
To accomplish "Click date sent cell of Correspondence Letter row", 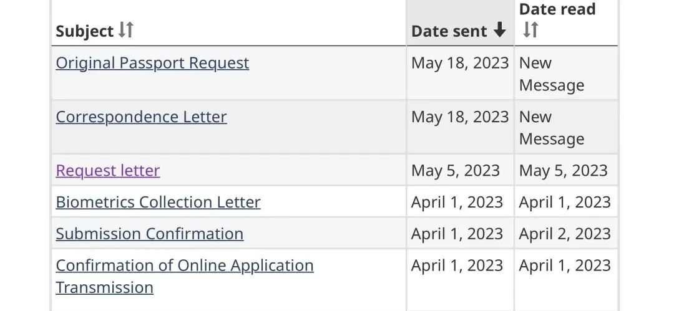I will coord(460,117).
